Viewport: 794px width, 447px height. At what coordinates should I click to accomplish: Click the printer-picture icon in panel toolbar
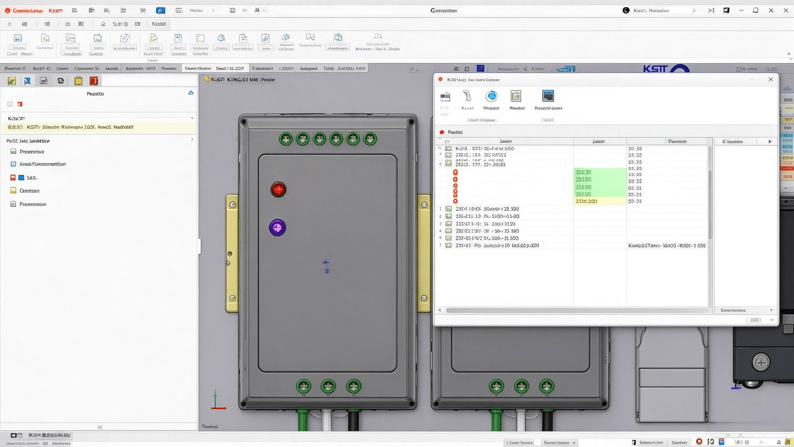(44, 81)
